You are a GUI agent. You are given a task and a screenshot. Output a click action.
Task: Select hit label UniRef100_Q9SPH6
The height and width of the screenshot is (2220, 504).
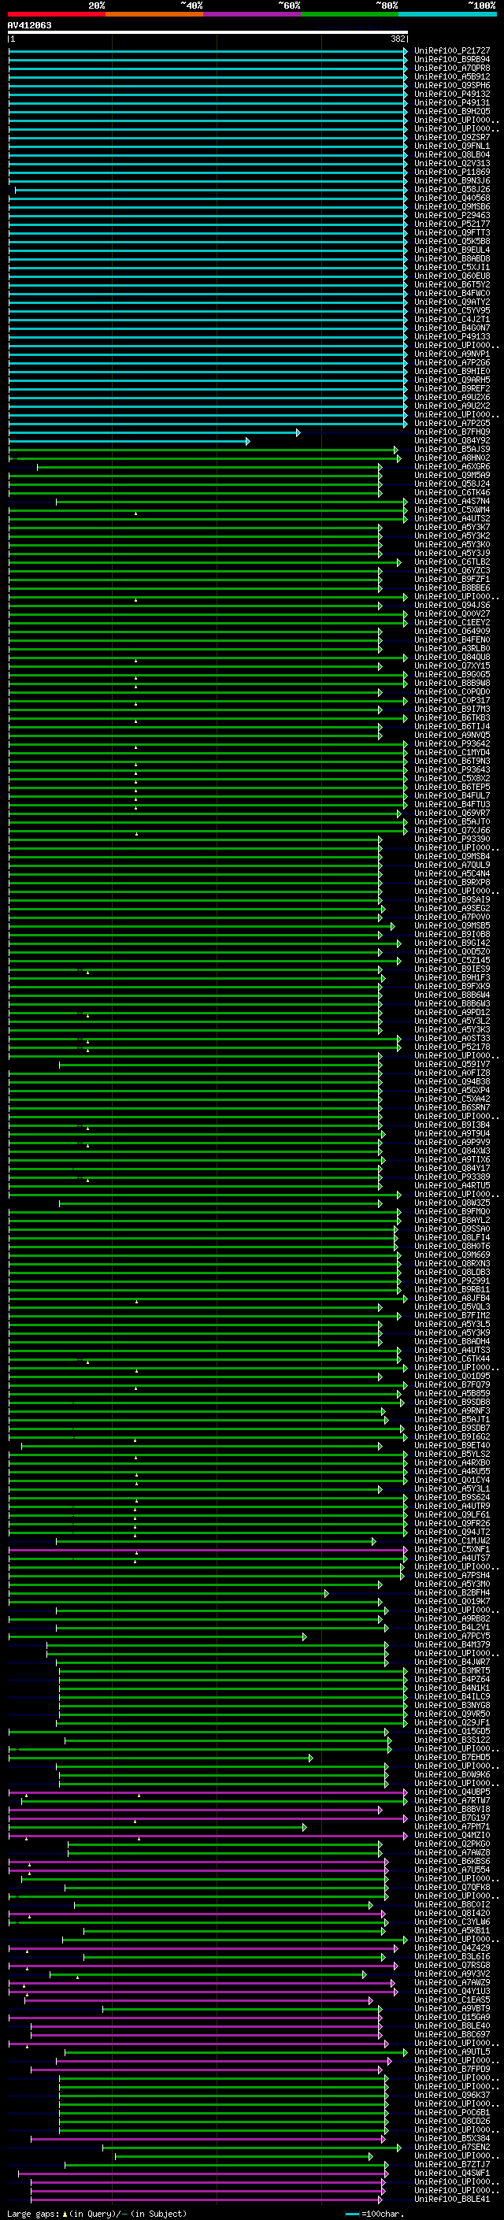452,85
